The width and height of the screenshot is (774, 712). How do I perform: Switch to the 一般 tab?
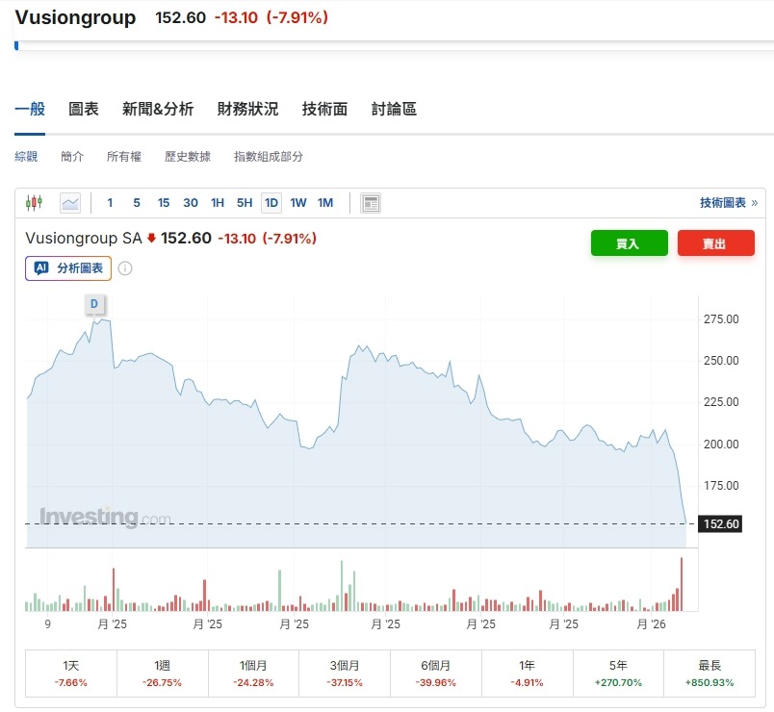pyautogui.click(x=30, y=109)
